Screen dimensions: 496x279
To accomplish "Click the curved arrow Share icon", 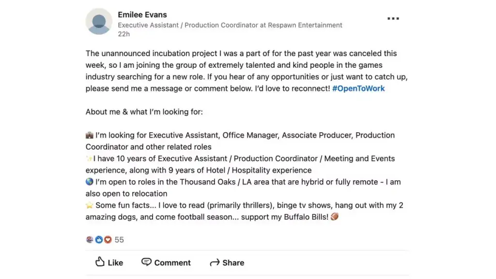I will coord(215,263).
